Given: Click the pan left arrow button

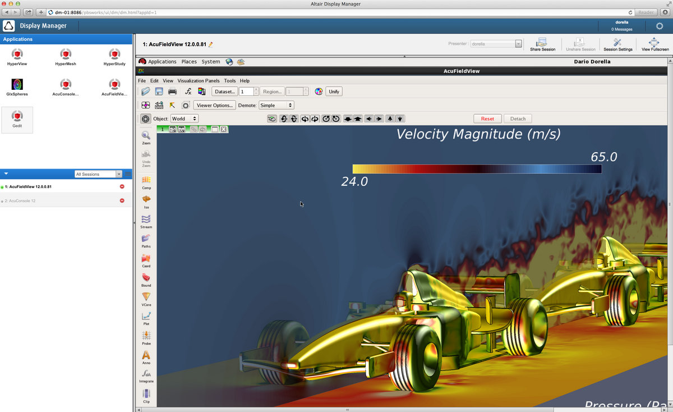Looking at the screenshot, I should [x=368, y=118].
